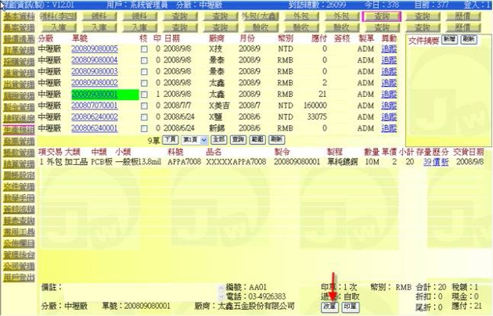Tick the checkbox for order 200809080005
Screen dimensions: 493x316
(143, 49)
